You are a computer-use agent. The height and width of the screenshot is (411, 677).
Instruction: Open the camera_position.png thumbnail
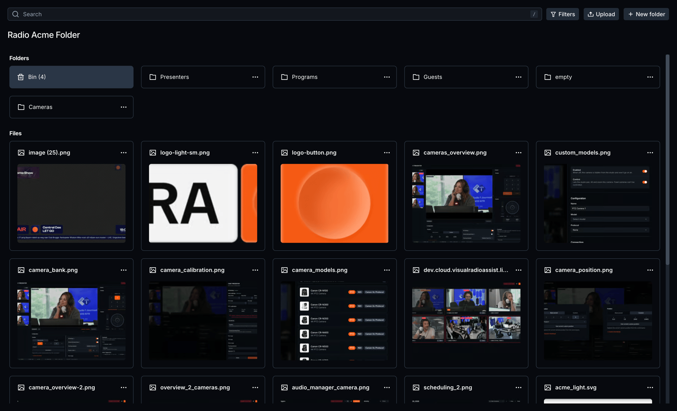(598, 321)
